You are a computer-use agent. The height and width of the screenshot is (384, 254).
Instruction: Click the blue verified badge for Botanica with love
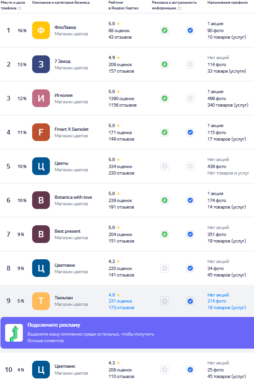click(190, 200)
